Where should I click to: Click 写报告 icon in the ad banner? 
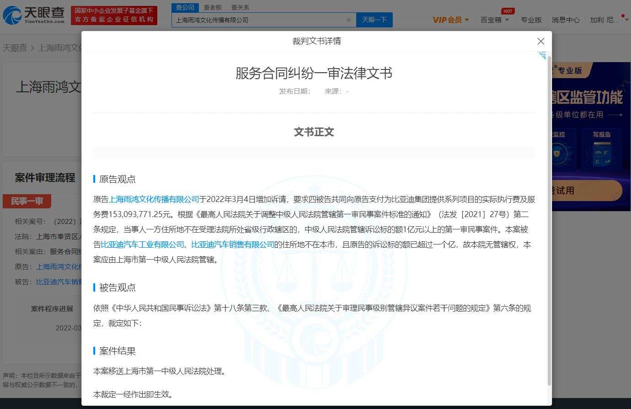click(602, 149)
